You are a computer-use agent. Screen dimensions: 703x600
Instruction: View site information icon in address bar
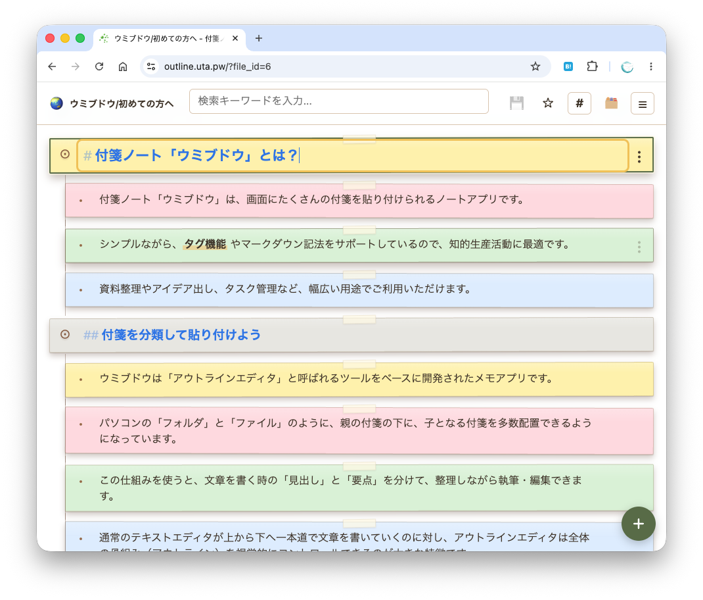point(151,66)
